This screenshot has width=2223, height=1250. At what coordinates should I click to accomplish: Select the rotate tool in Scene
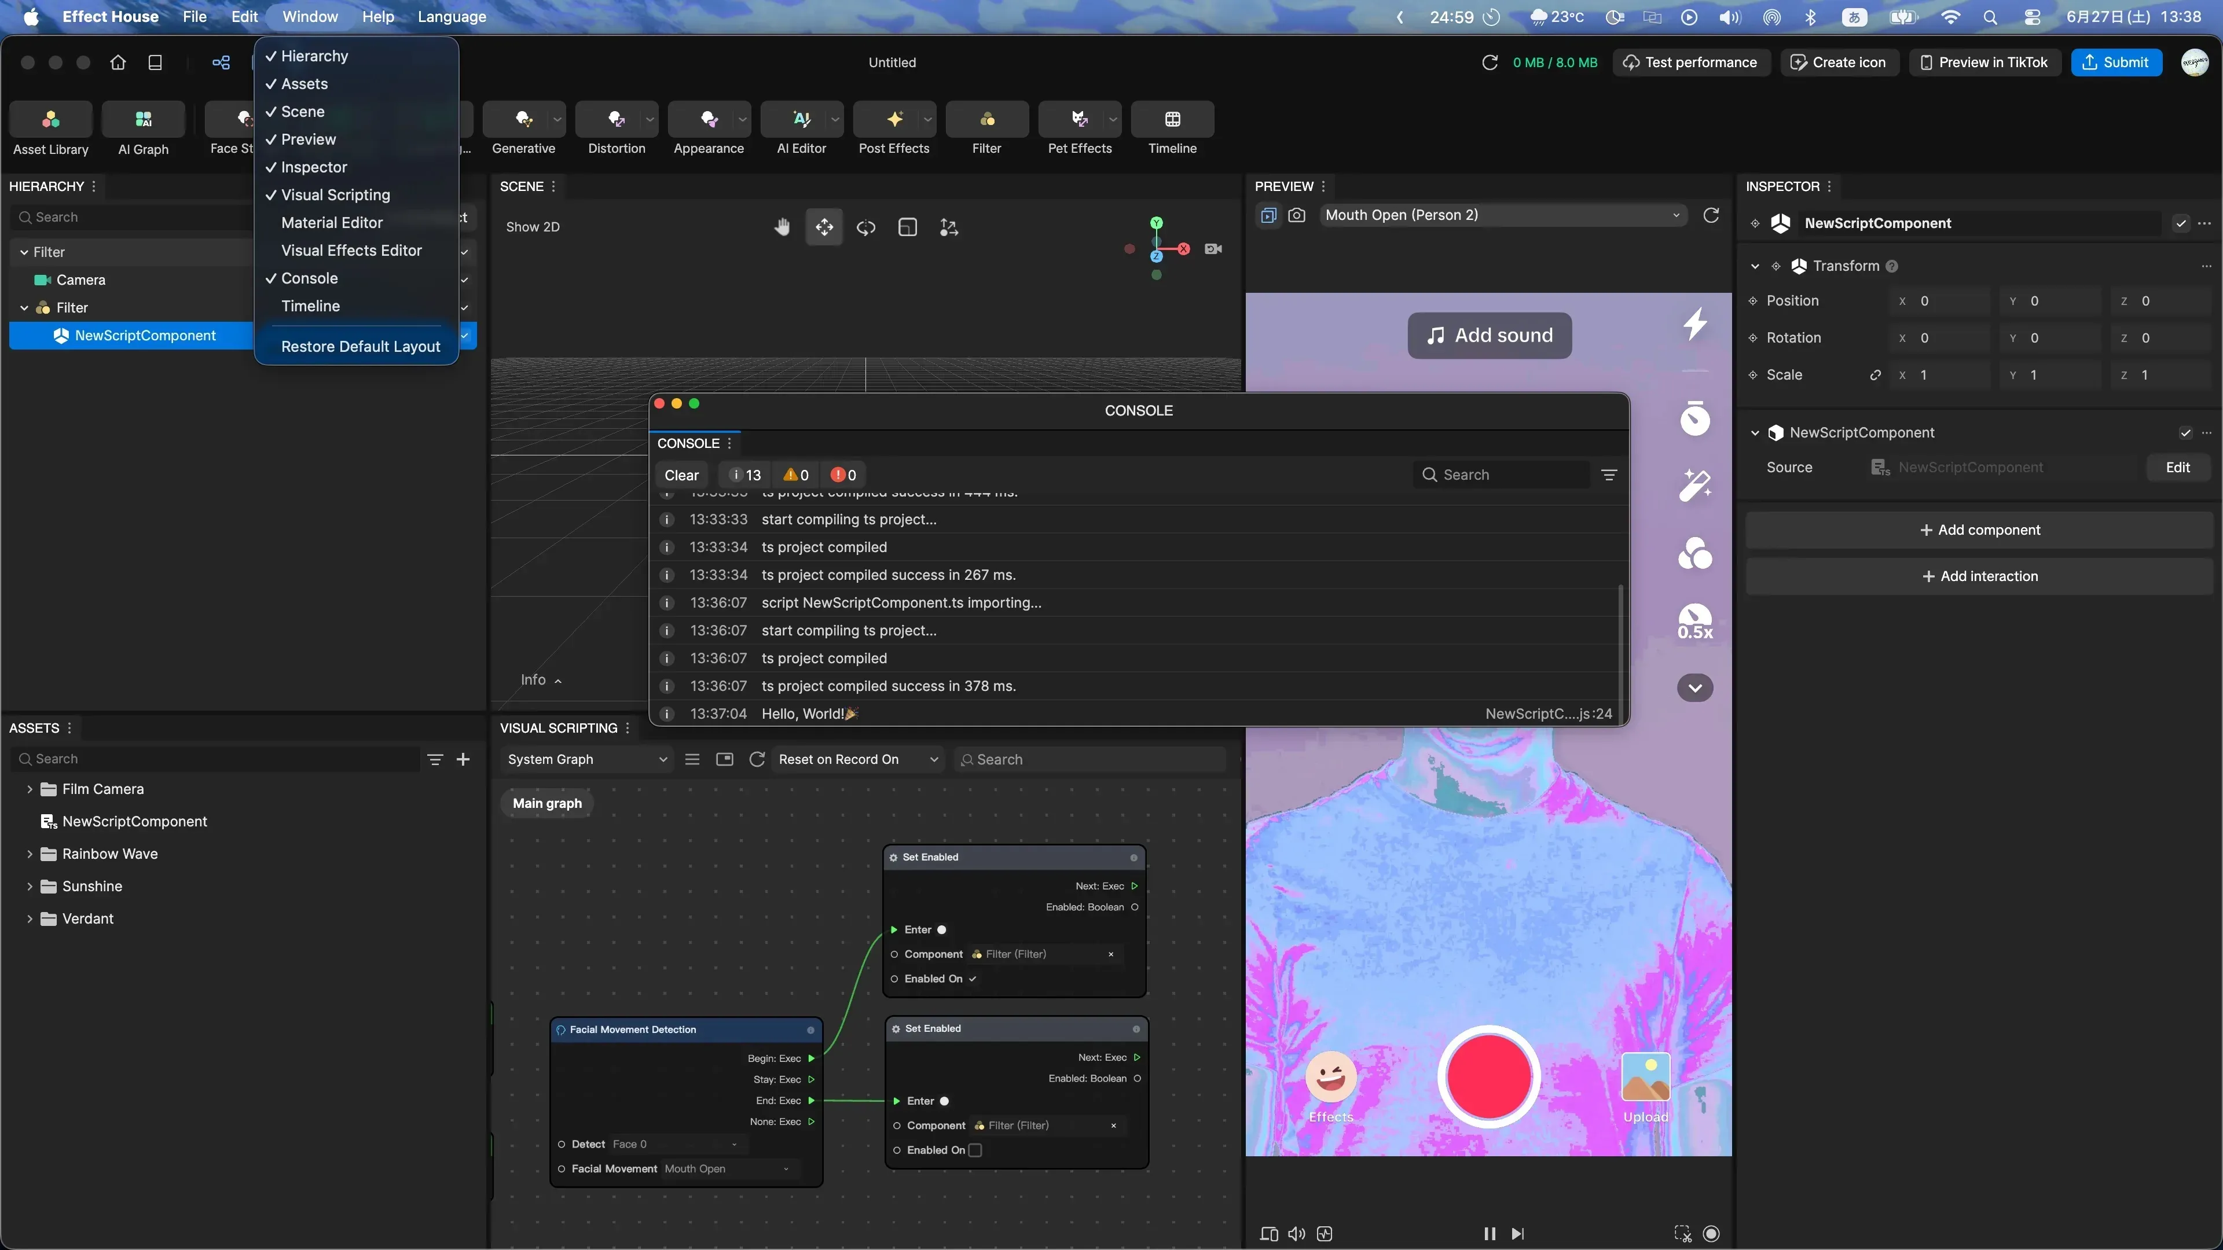point(865,227)
